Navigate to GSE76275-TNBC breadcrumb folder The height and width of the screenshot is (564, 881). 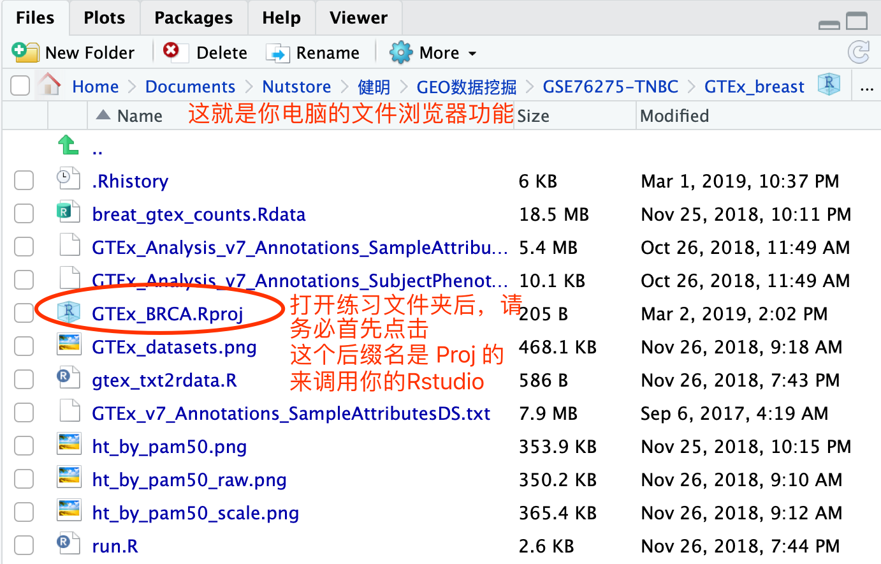(x=610, y=87)
